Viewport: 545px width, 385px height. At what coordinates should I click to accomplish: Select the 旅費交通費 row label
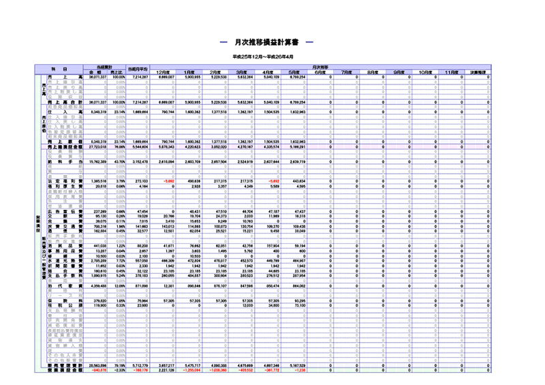(x=65, y=226)
